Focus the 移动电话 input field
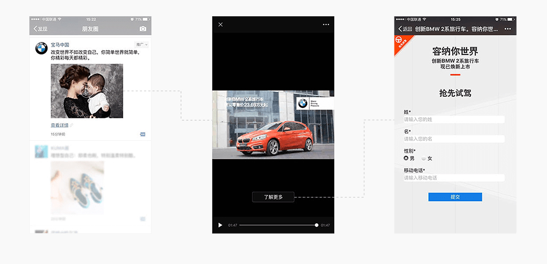 point(454,178)
